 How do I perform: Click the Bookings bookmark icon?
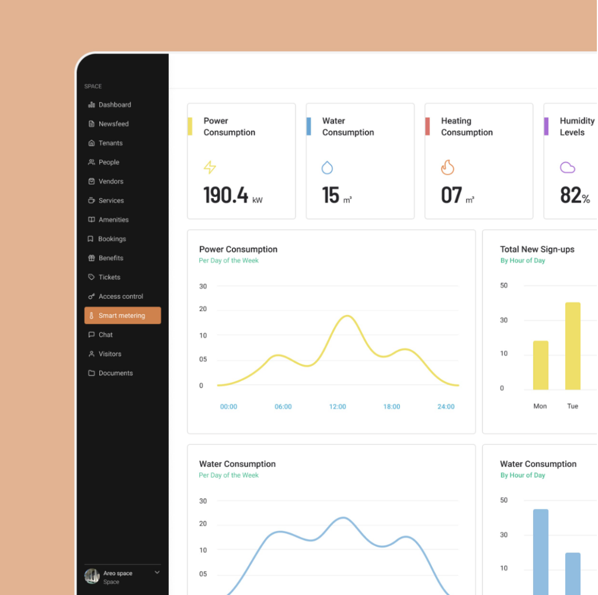click(x=91, y=238)
